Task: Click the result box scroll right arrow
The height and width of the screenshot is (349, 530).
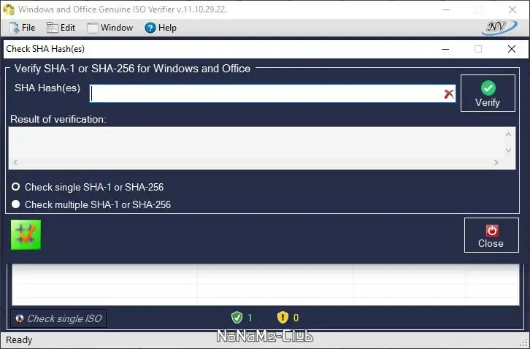Action: click(496, 162)
